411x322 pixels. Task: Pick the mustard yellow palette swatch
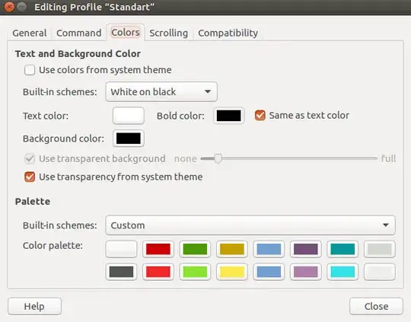click(x=232, y=249)
